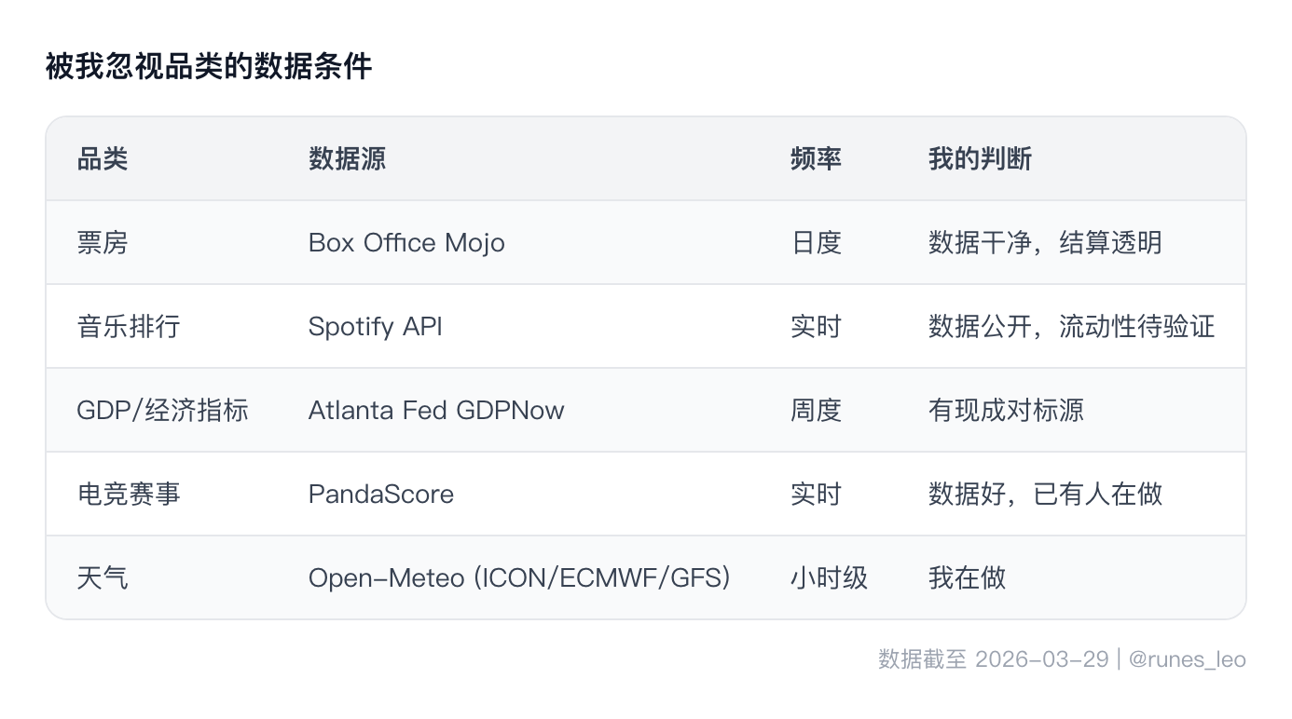Click the 小时级 frequency cell
1292x719 pixels.
829,577
